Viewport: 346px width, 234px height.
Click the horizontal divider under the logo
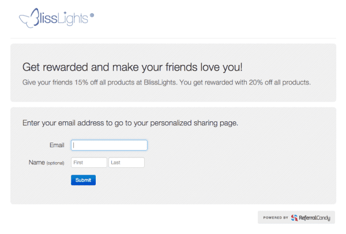(x=173, y=39)
